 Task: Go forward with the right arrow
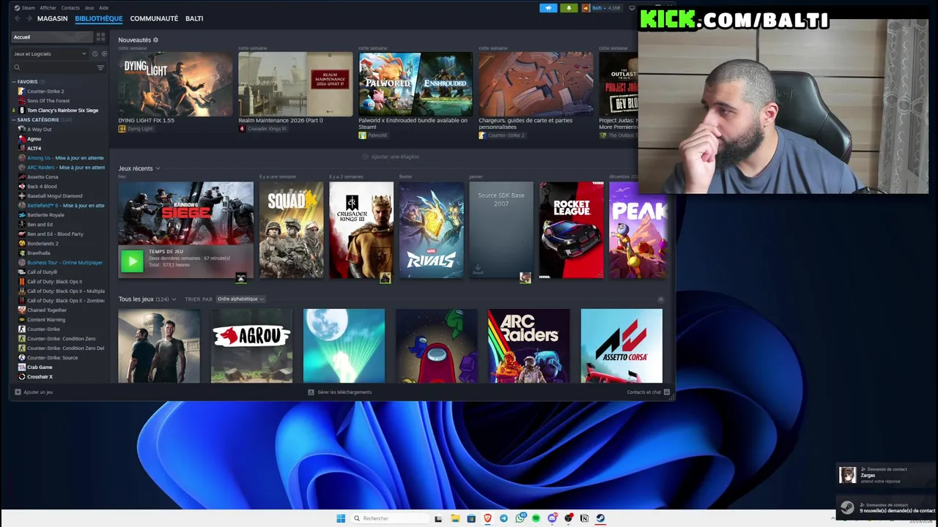coord(29,18)
